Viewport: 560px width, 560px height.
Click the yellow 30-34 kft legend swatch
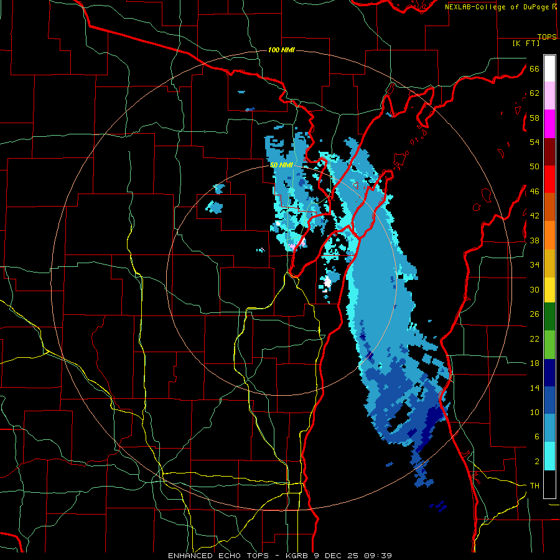pos(549,289)
